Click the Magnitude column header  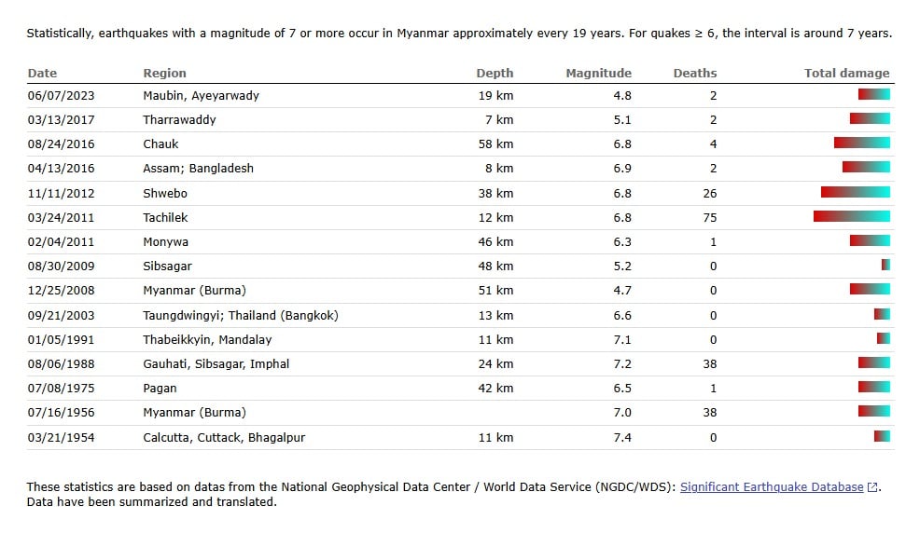click(x=598, y=74)
